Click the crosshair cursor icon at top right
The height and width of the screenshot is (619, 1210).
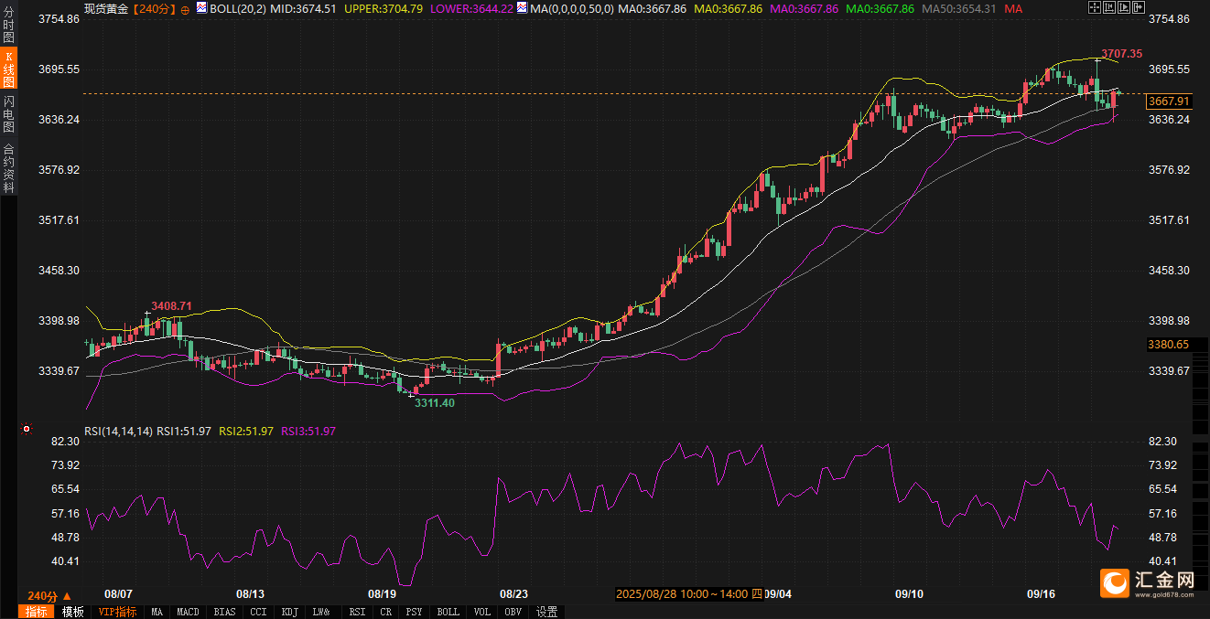pos(1094,8)
